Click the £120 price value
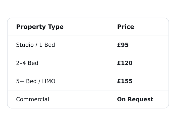176x126 pixels. point(125,63)
